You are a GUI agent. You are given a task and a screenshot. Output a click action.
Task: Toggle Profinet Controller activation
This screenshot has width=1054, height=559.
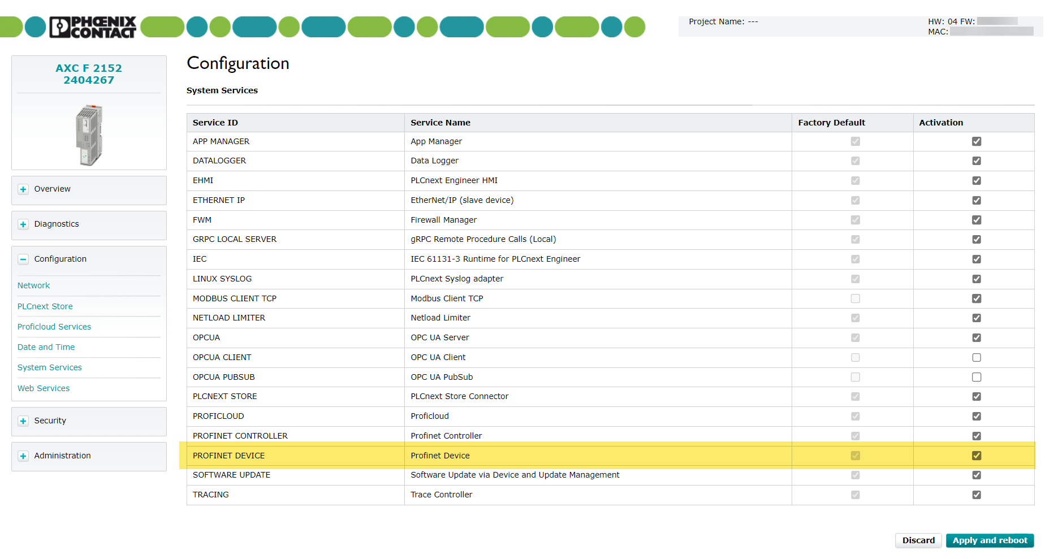[x=977, y=436]
